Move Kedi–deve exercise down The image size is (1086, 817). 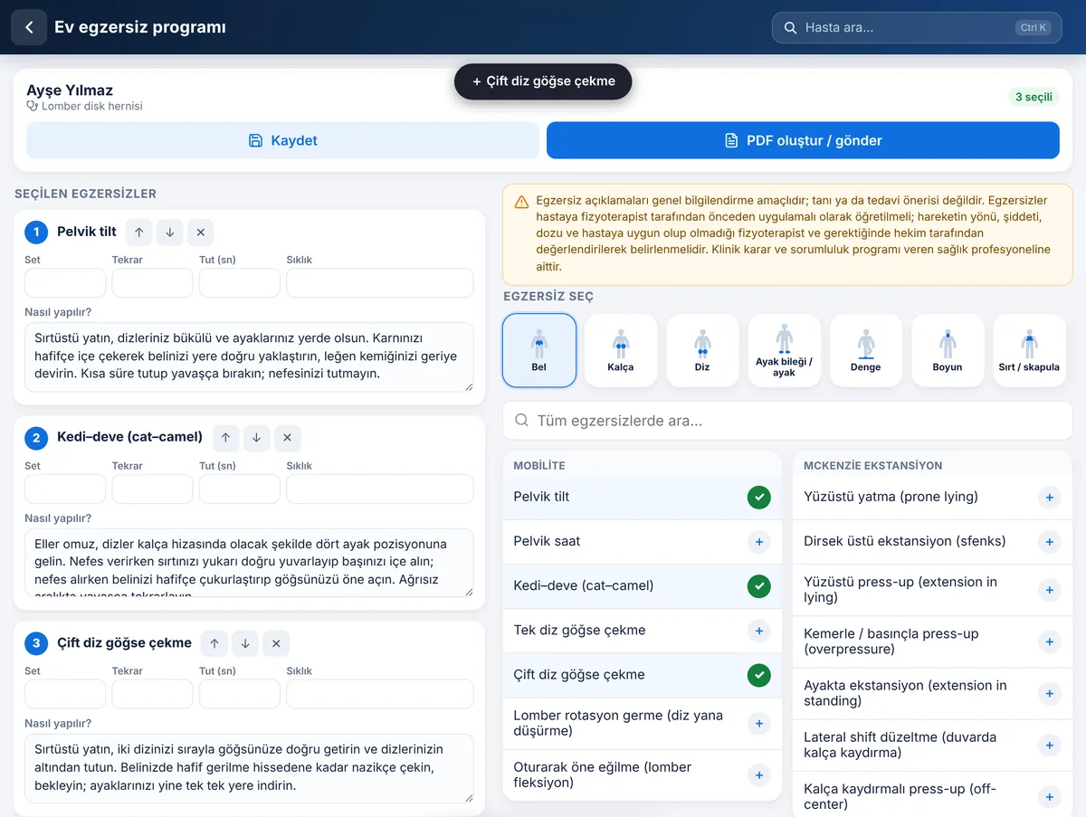tap(256, 438)
